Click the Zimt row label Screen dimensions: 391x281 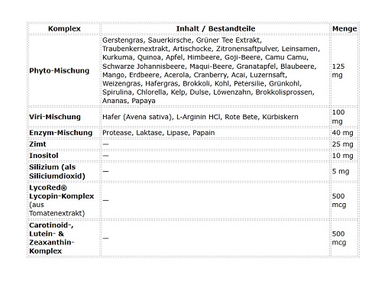[37, 144]
